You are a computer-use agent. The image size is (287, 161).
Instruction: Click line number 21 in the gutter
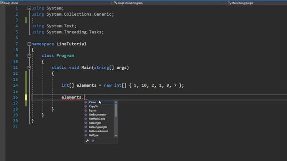coord(15,127)
